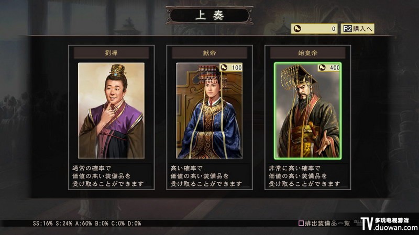Click the coin icon on 献帝's 100 cost badge
Viewport: 419px width, 235px height.
point(224,67)
